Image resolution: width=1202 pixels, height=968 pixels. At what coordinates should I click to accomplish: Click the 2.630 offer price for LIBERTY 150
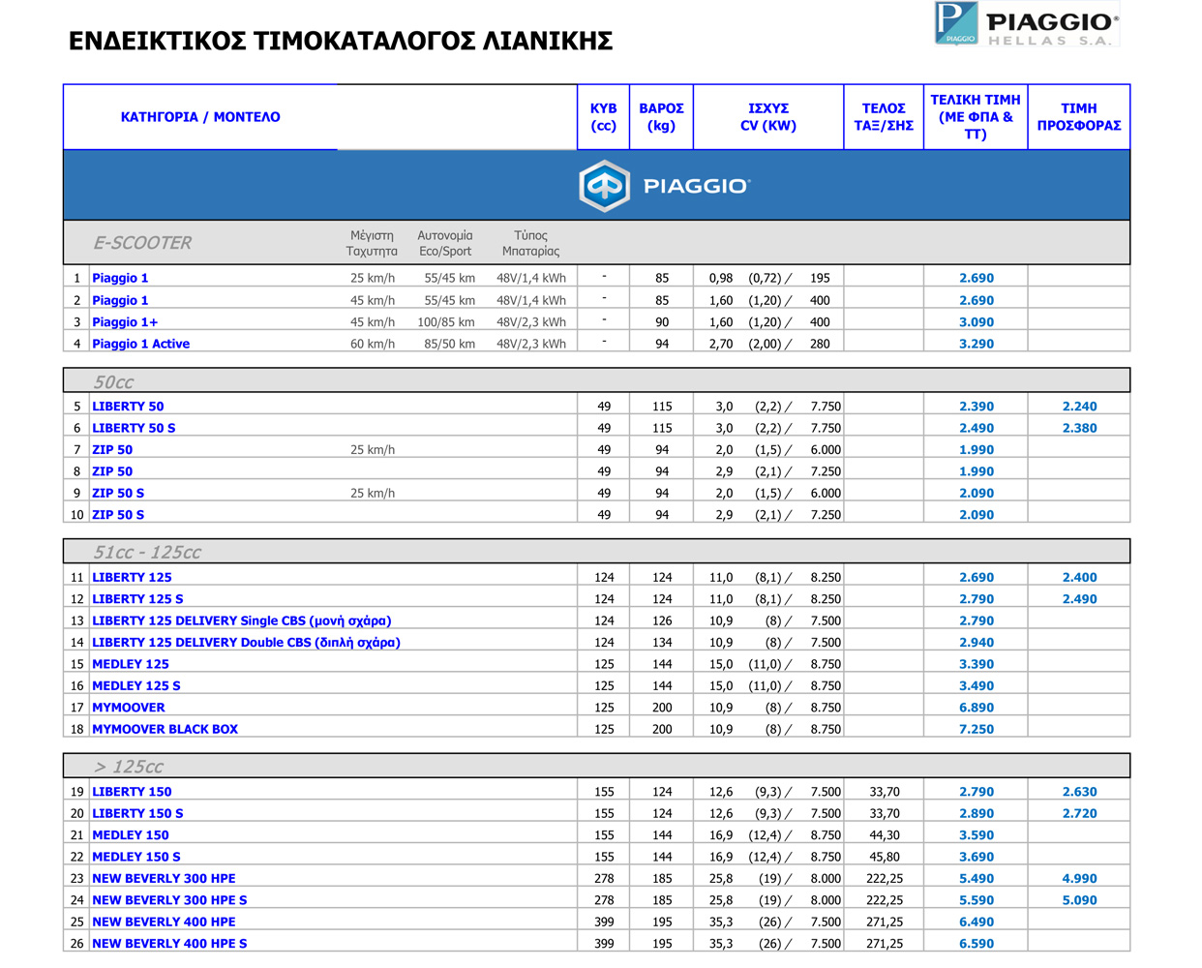click(1080, 792)
